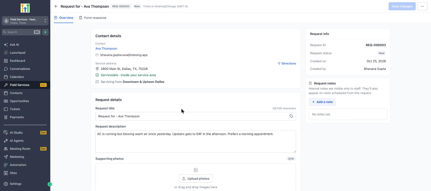Screen dimensions: 431x191
Task: Click the 0/10 supporting photos counter
Action: [291, 159]
